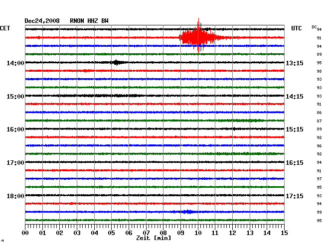Click the 16:15 UTC time label
The width and height of the screenshot is (324, 246).
[x=295, y=163]
